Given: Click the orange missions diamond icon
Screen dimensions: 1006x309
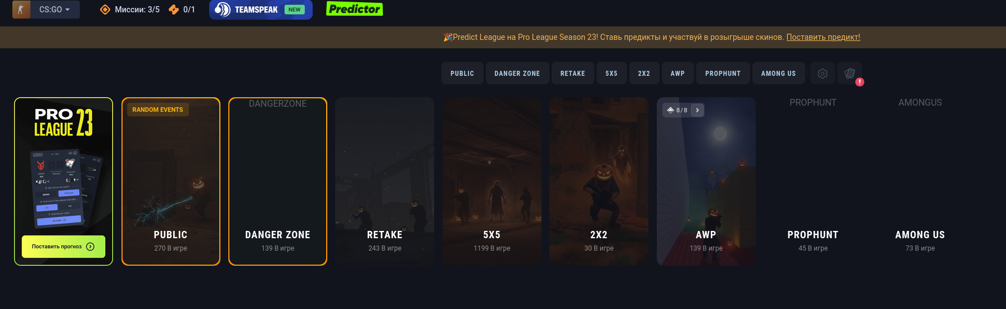Looking at the screenshot, I should [105, 10].
